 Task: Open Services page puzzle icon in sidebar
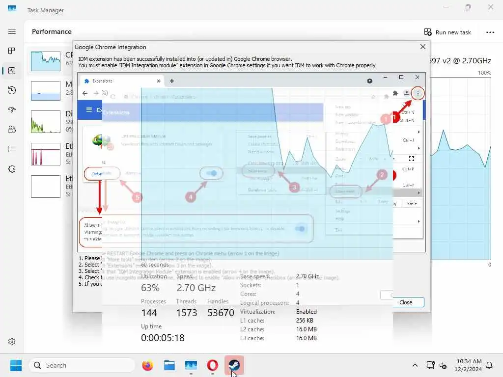coord(12,169)
